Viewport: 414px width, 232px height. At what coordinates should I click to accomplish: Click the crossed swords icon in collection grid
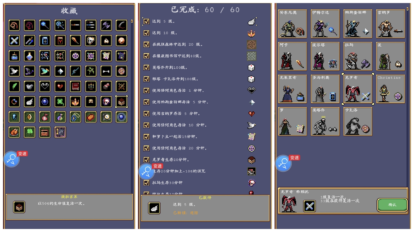[14, 41]
